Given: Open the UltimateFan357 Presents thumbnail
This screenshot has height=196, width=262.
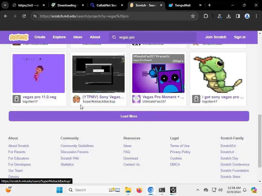Looking at the screenshot, I should coord(158,73).
